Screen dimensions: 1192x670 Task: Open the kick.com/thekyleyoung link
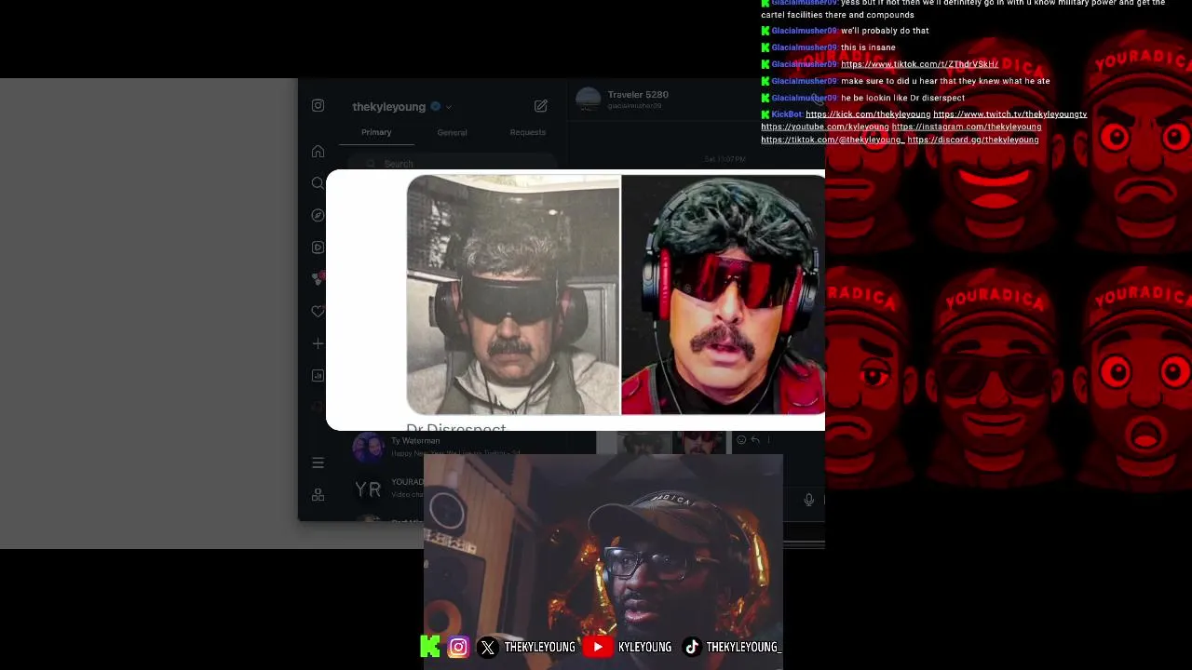868,114
